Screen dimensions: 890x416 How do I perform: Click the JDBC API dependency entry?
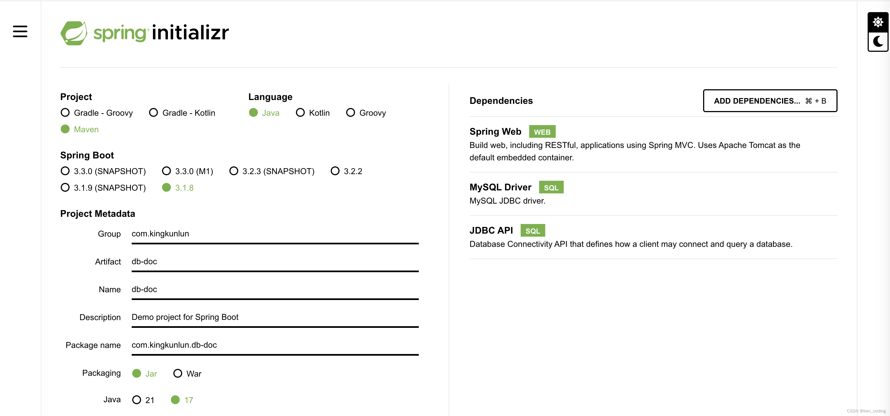pyautogui.click(x=653, y=237)
